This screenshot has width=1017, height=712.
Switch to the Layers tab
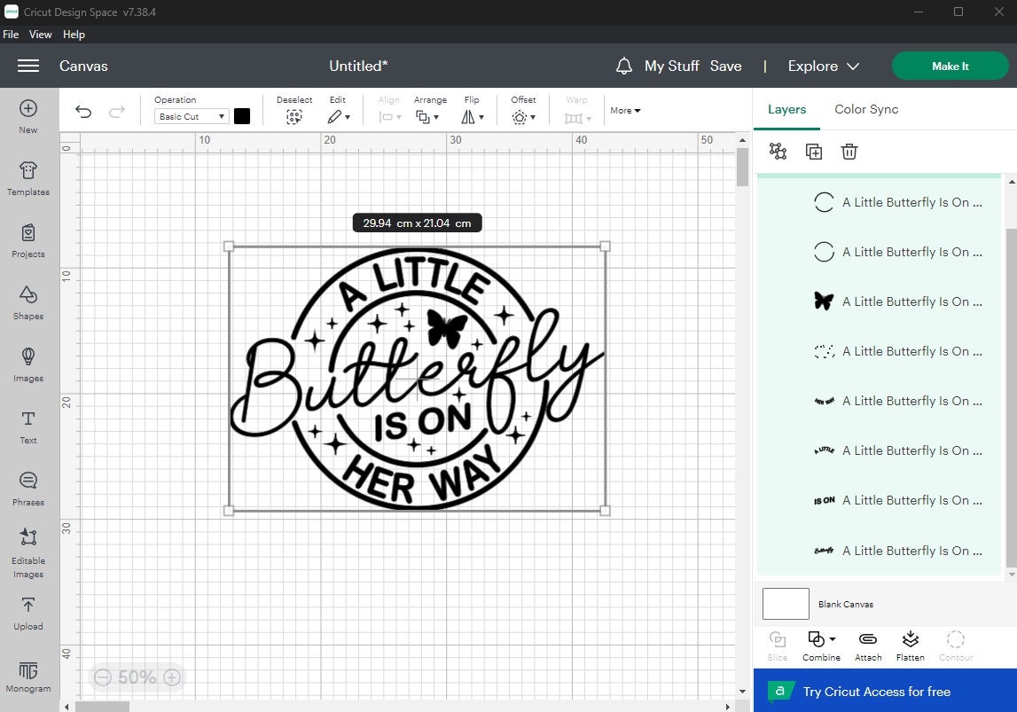(x=786, y=109)
